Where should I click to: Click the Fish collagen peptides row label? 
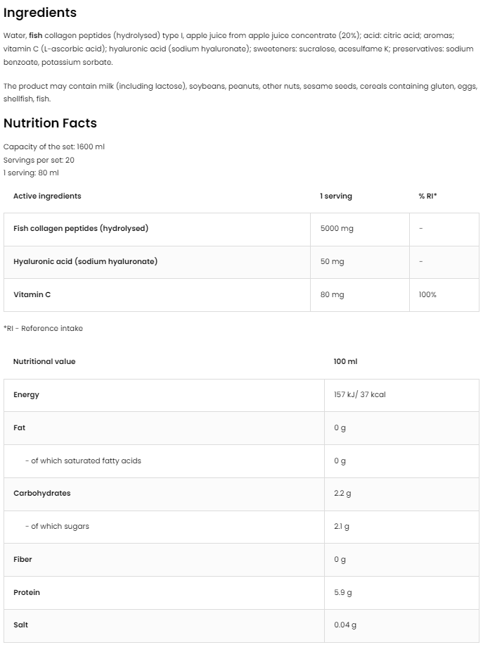81,229
